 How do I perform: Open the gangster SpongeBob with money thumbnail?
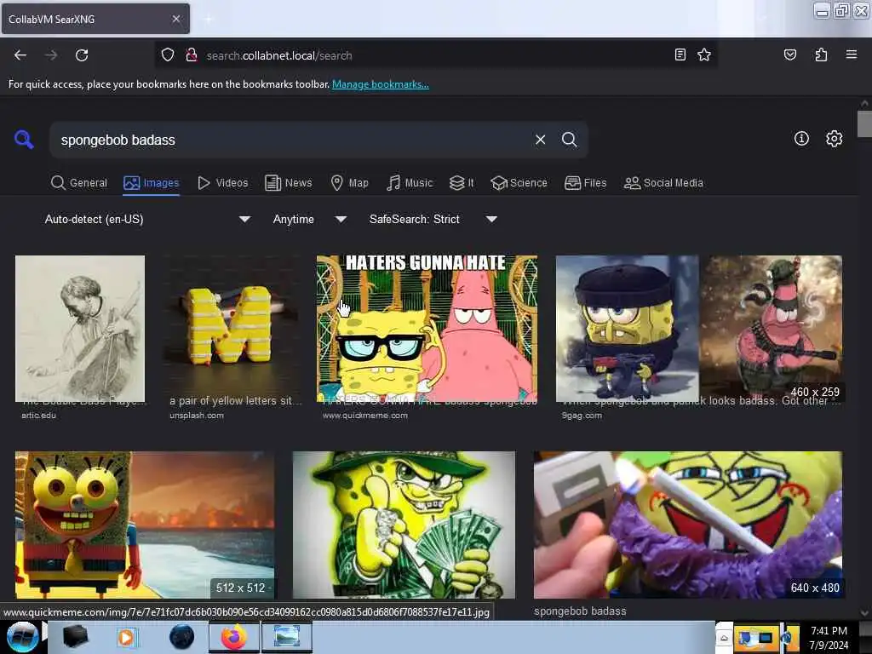pyautogui.click(x=404, y=525)
